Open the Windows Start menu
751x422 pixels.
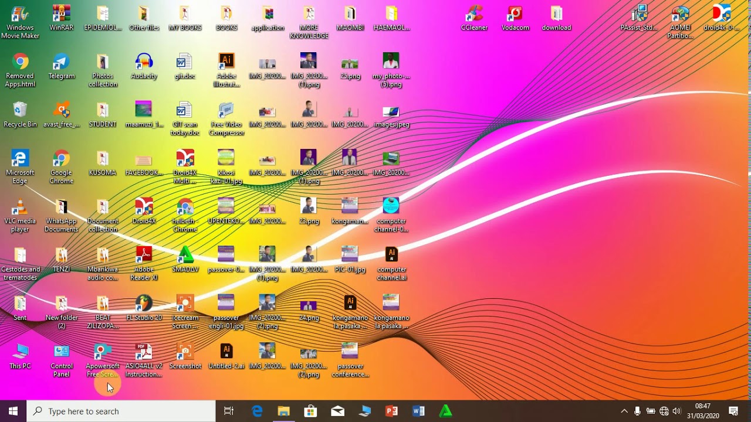pos(13,411)
